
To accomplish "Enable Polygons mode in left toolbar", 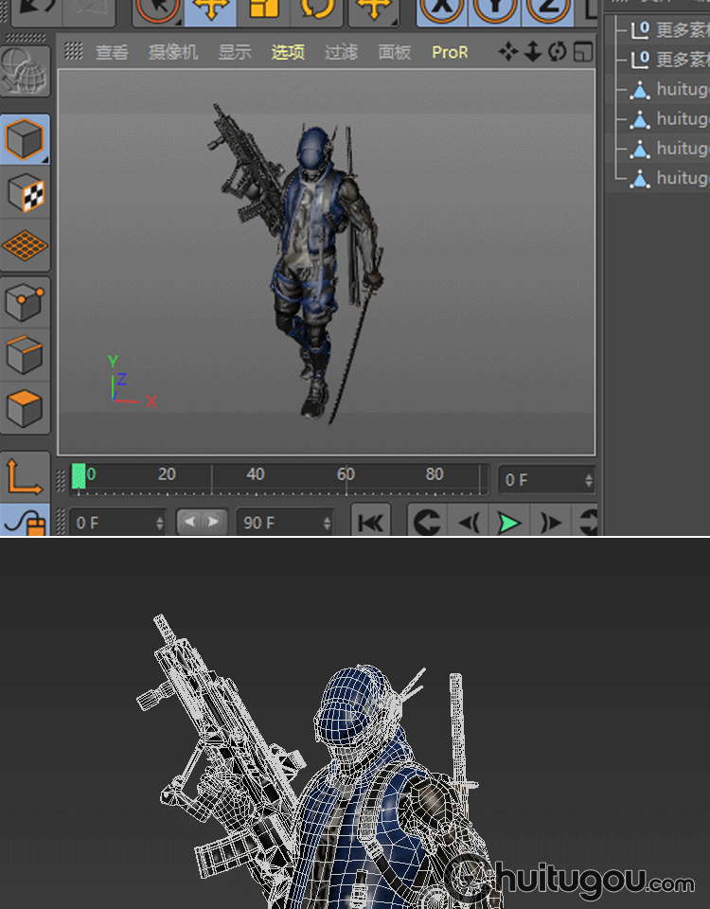I will coord(25,408).
